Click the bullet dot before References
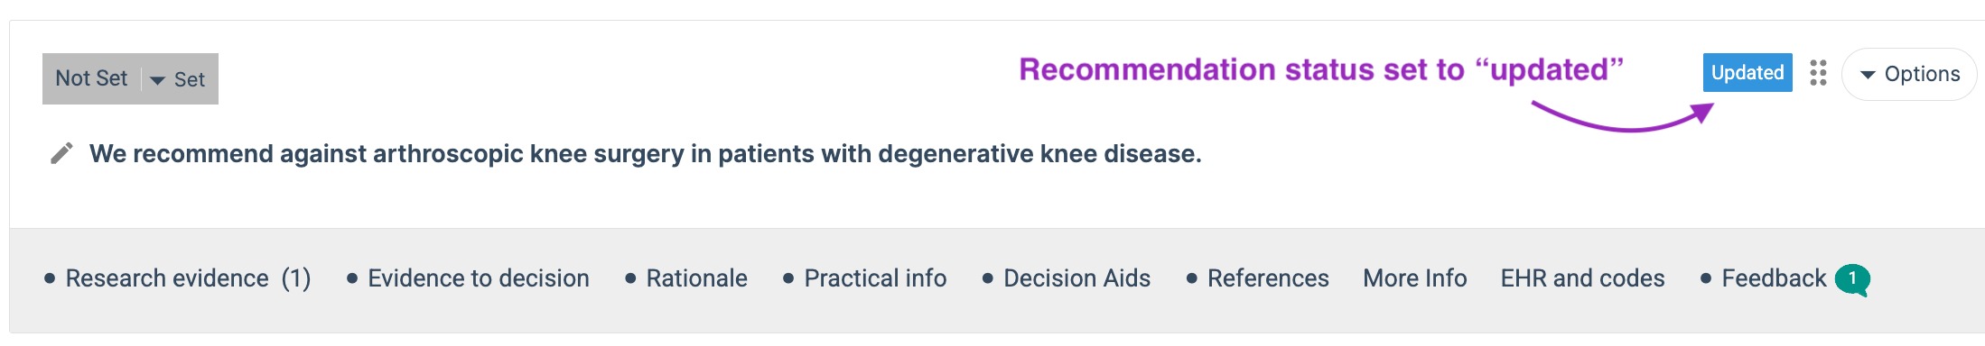1985x346 pixels. coord(1192,279)
